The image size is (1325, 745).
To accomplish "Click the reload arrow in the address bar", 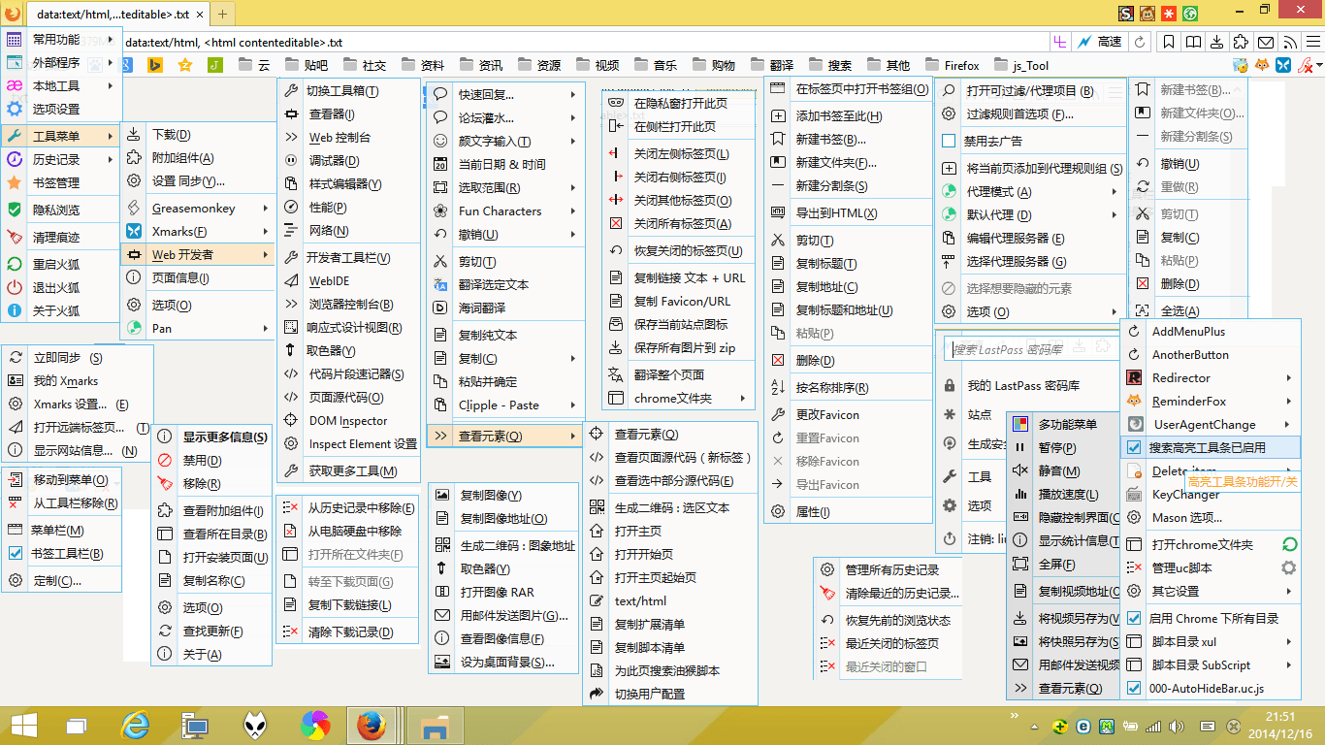I will pyautogui.click(x=1140, y=42).
